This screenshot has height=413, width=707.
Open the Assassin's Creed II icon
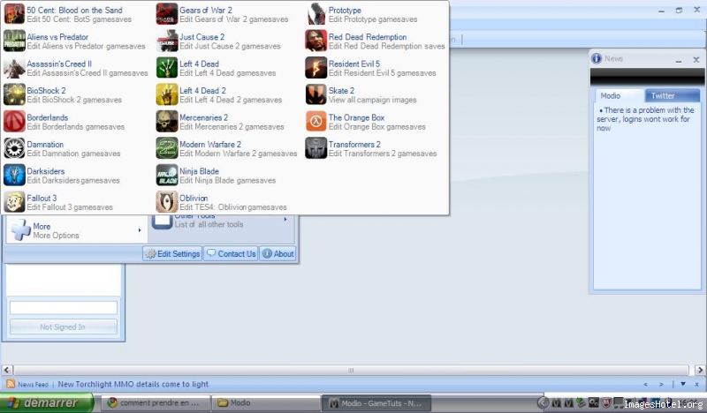click(x=14, y=68)
